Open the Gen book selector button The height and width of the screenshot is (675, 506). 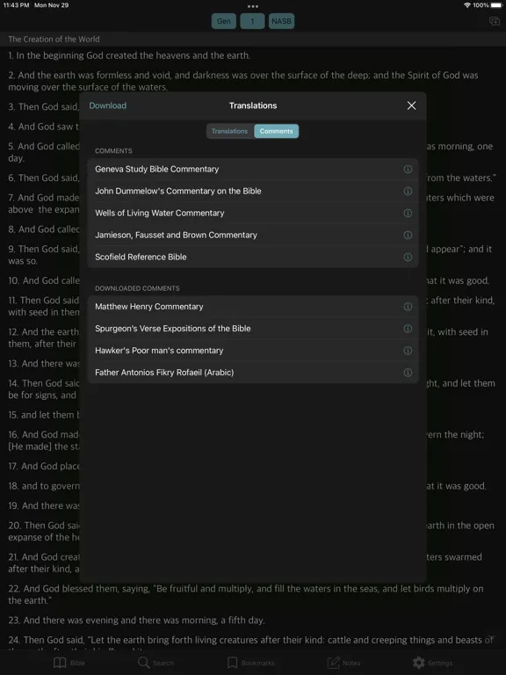224,21
